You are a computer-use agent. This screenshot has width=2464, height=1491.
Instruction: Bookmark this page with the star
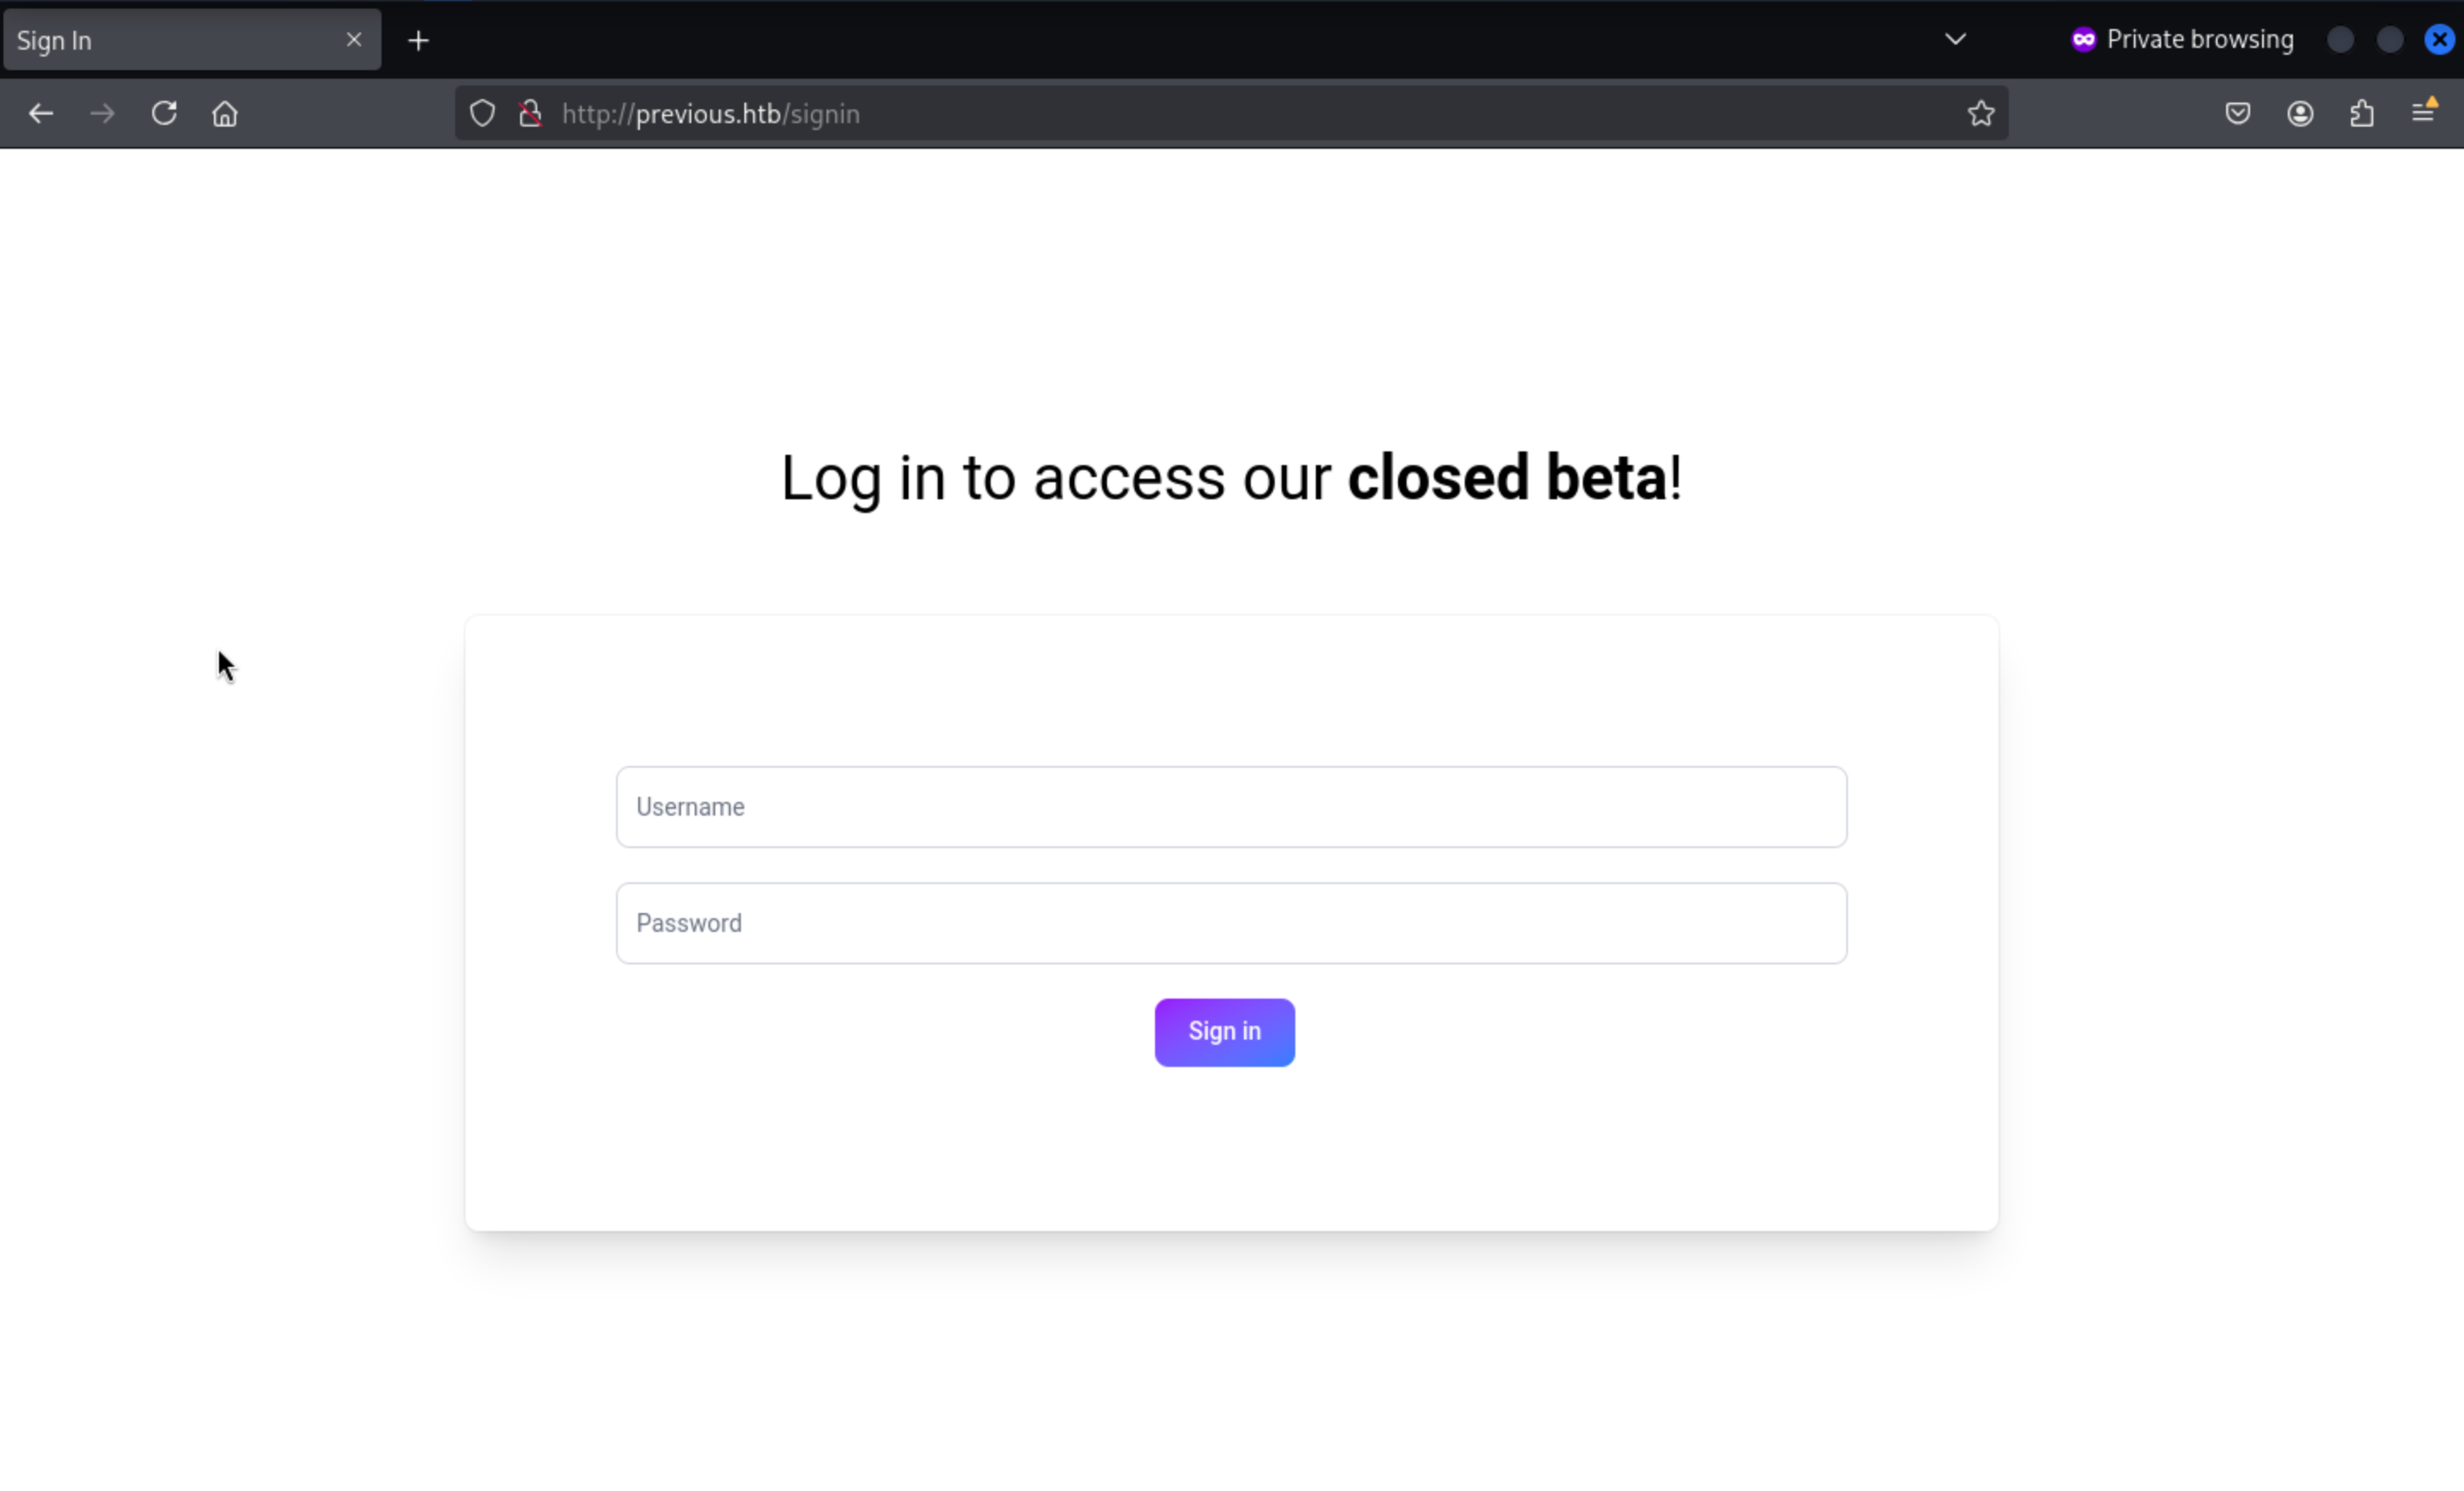point(1981,114)
